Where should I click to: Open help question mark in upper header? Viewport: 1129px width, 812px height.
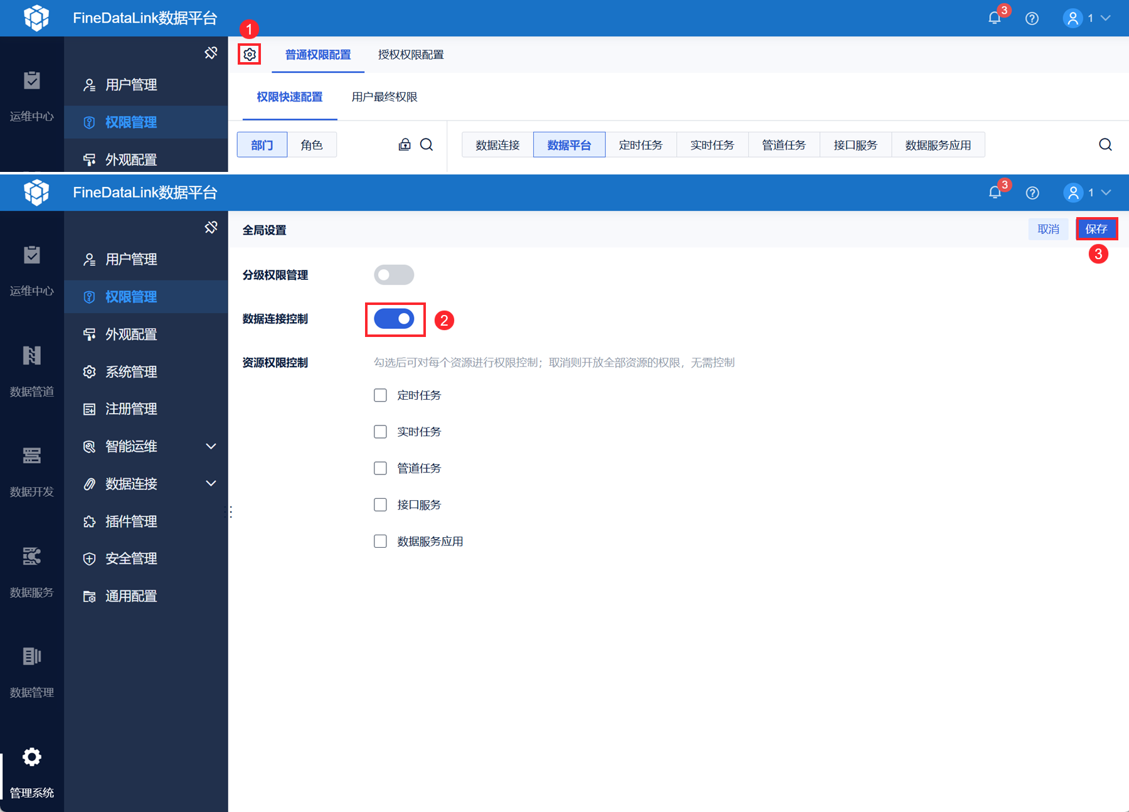[x=1032, y=18]
